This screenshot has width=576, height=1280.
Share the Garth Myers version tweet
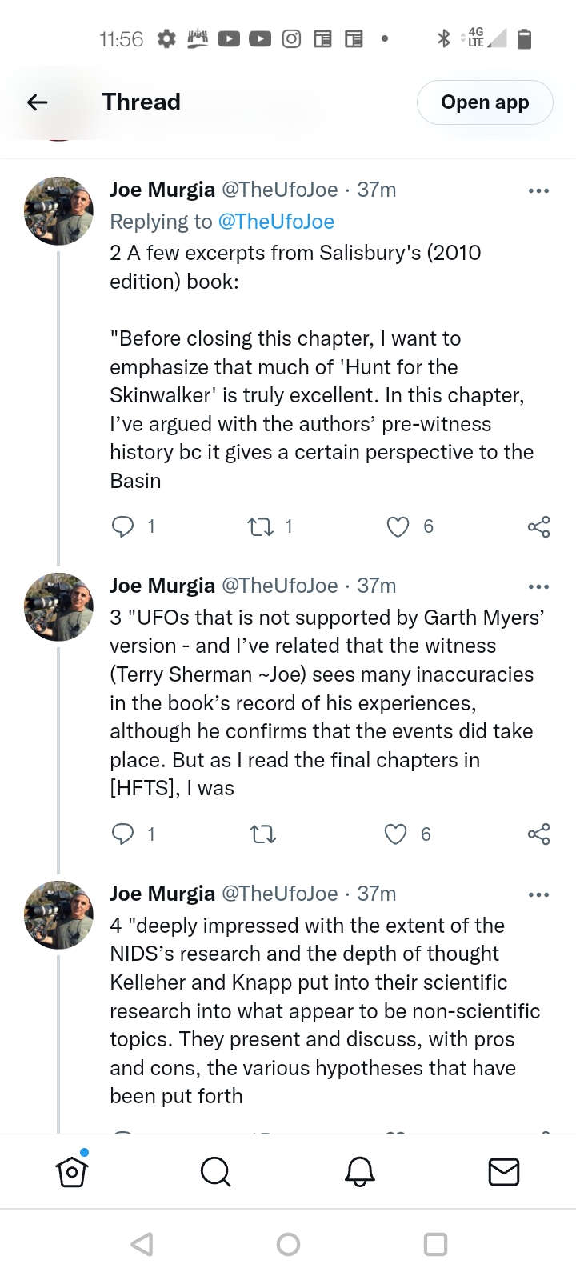pos(538,834)
